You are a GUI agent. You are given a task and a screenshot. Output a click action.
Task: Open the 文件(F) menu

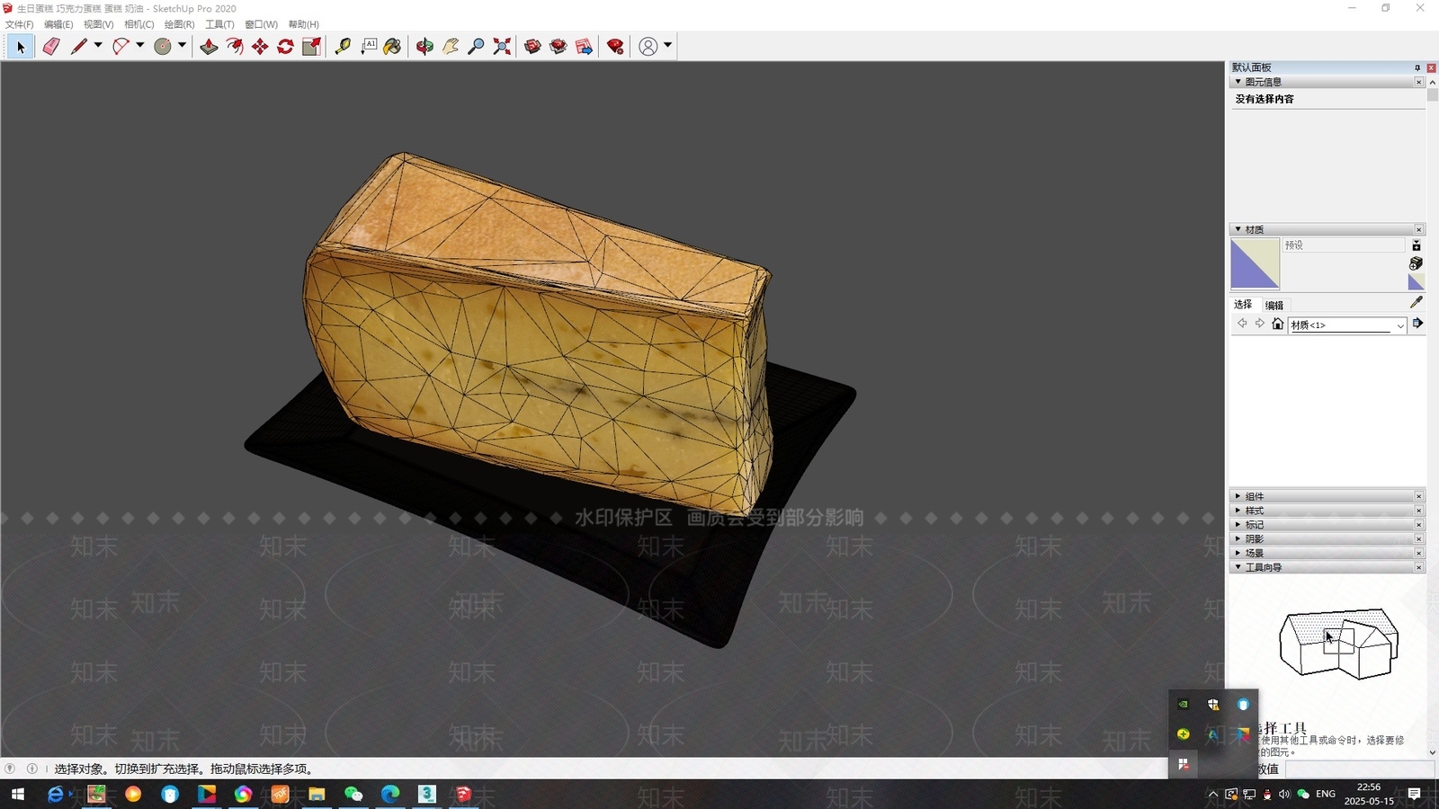pos(20,24)
